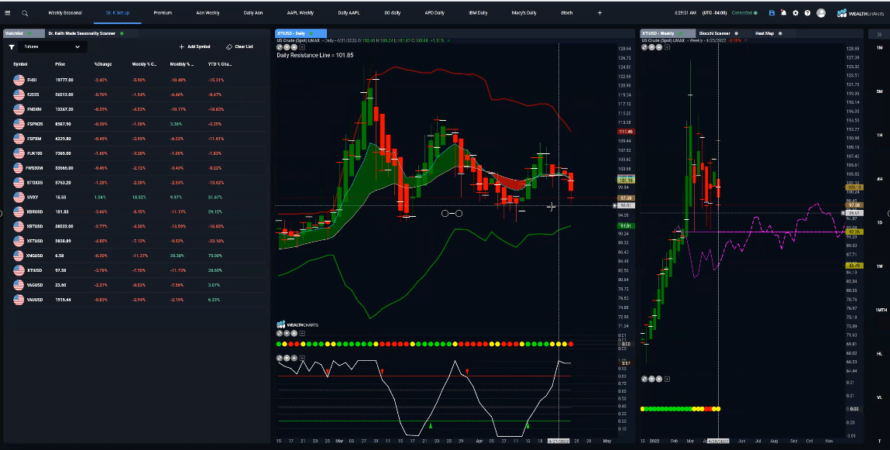Screen dimensions: 890x450
Task: Click the first round icon on weekly chart
Action: coord(644,47)
